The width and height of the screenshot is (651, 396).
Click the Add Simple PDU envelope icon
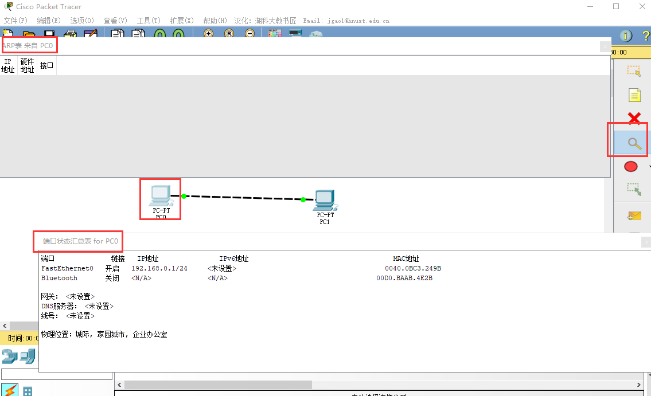tap(634, 215)
